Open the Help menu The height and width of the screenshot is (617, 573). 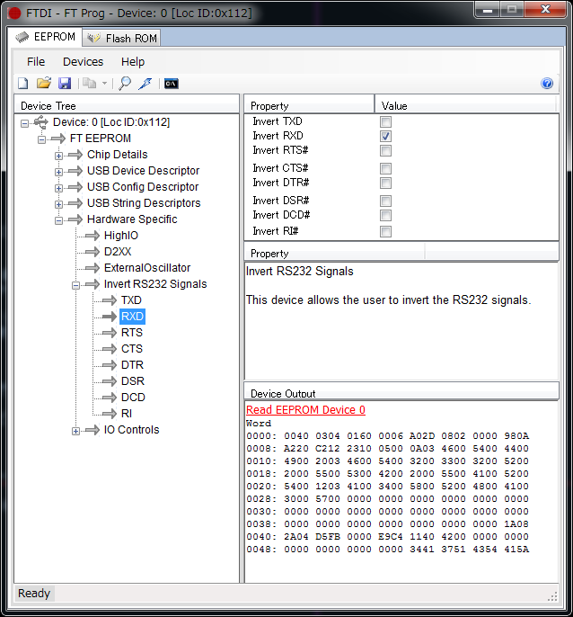tap(133, 62)
